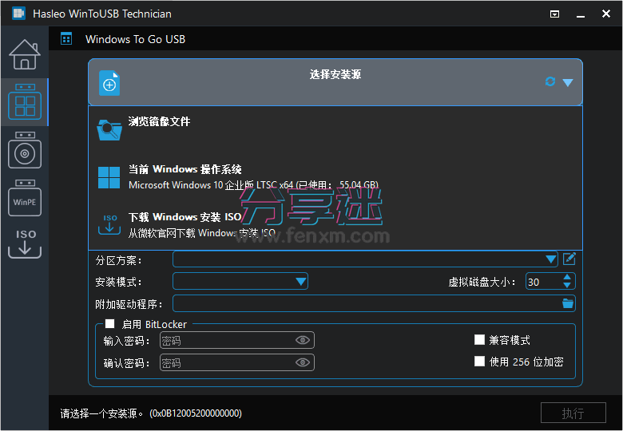Click the refresh icon in source header
The height and width of the screenshot is (431, 623).
click(x=550, y=81)
